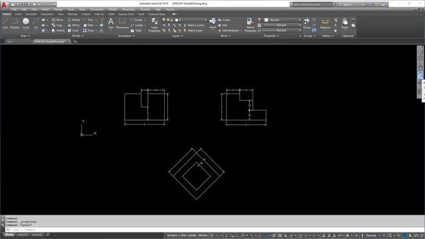Click the Linear dimension button
425x239 pixels.
click(137, 20)
